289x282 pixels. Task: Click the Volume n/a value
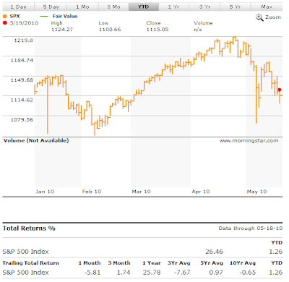pyautogui.click(x=198, y=30)
